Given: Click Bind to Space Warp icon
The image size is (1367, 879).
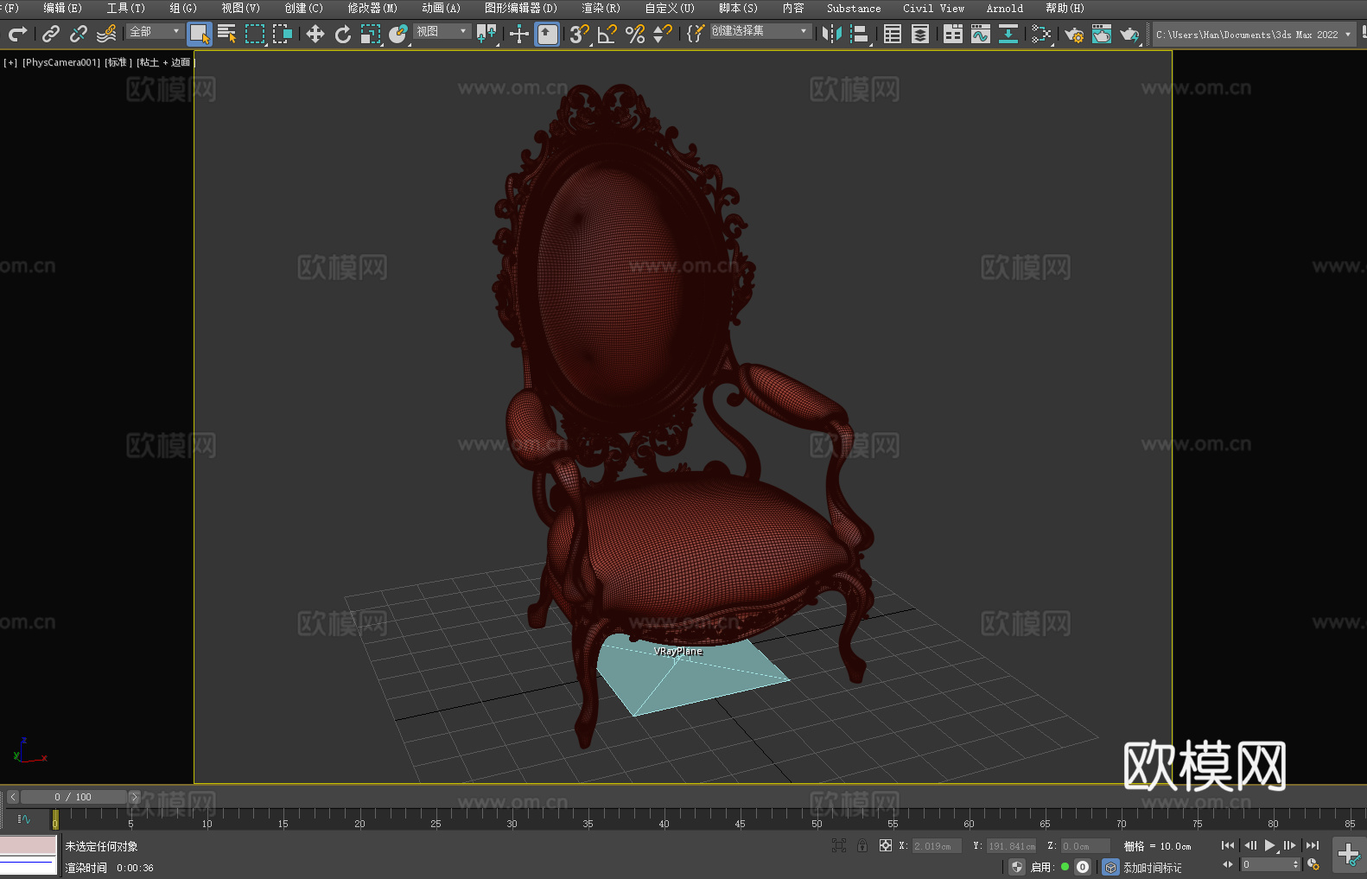Looking at the screenshot, I should [x=106, y=34].
